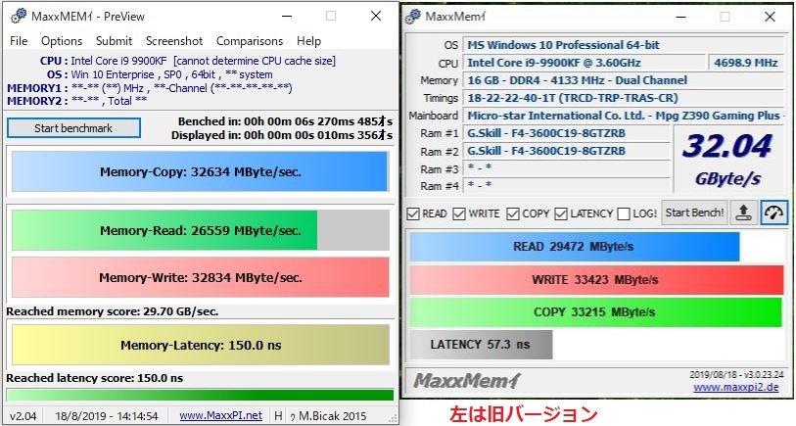This screenshot has width=796, height=426.
Task: Close the right MaxxMem window
Action: [770, 17]
